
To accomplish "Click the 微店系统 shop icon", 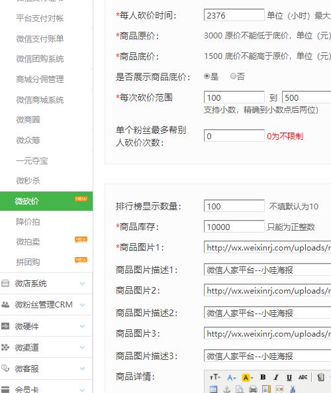I will (5, 284).
